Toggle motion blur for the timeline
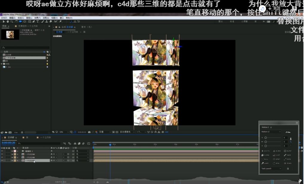The width and height of the screenshot is (304, 184). tap(83, 144)
